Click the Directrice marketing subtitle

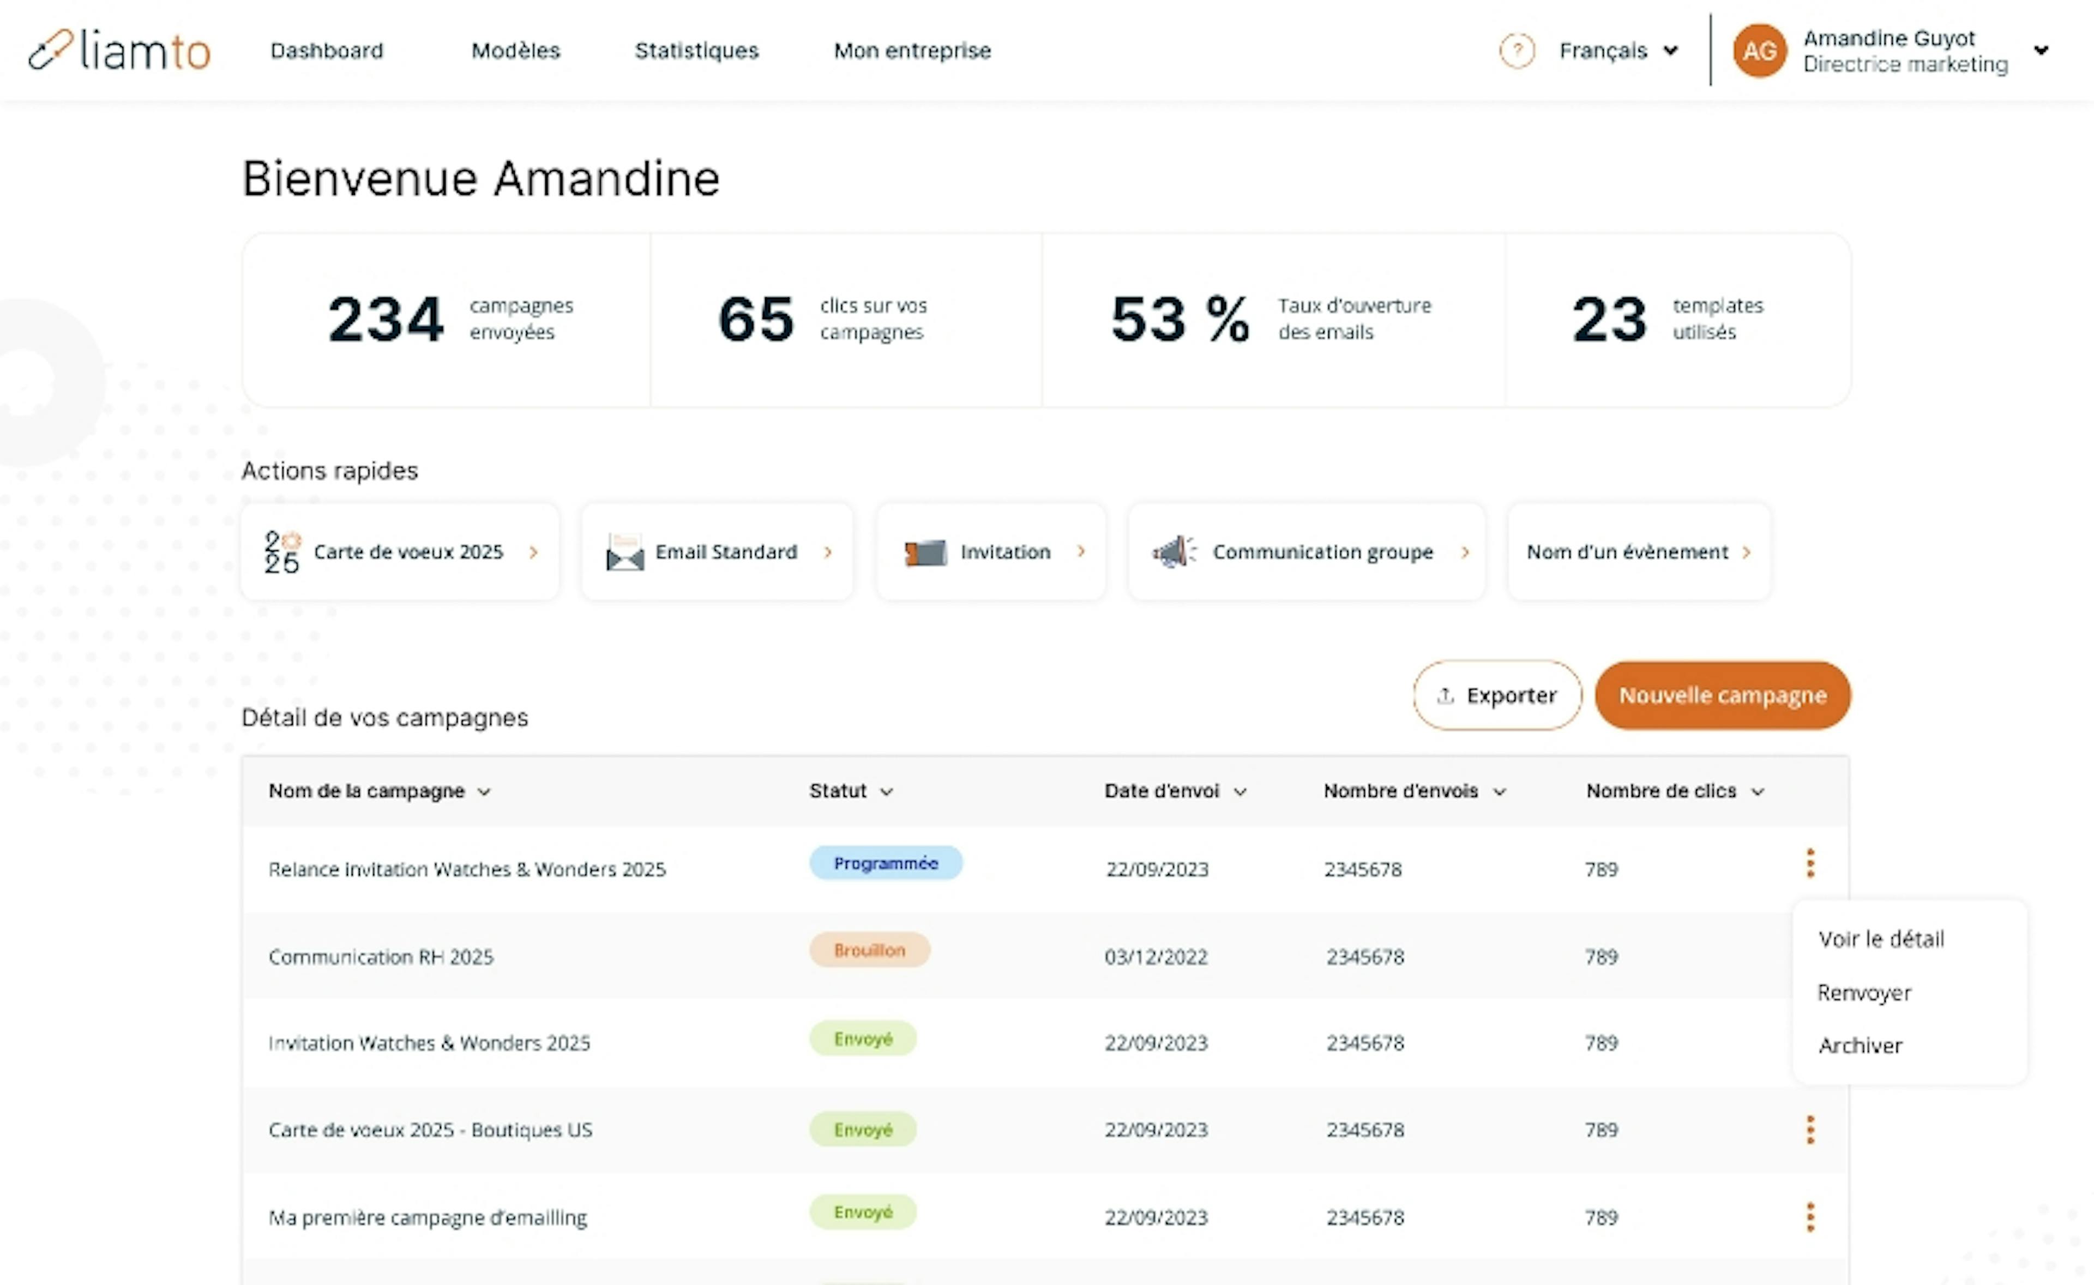click(1905, 64)
